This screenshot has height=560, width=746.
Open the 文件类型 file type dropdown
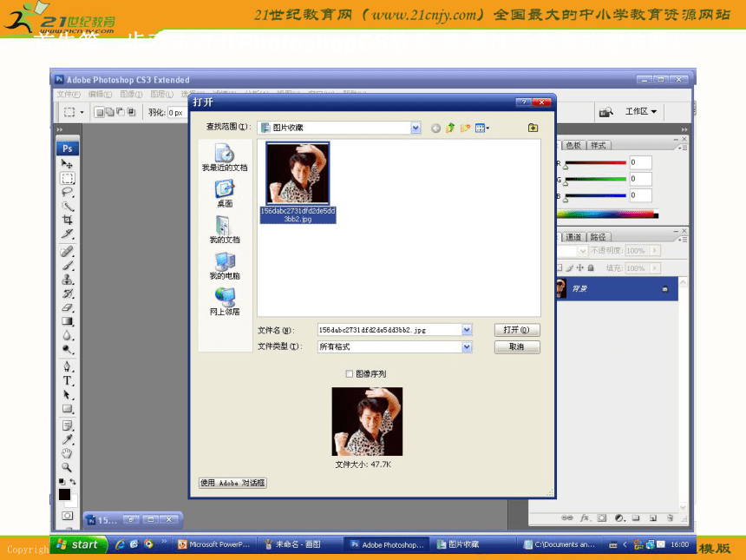(467, 346)
